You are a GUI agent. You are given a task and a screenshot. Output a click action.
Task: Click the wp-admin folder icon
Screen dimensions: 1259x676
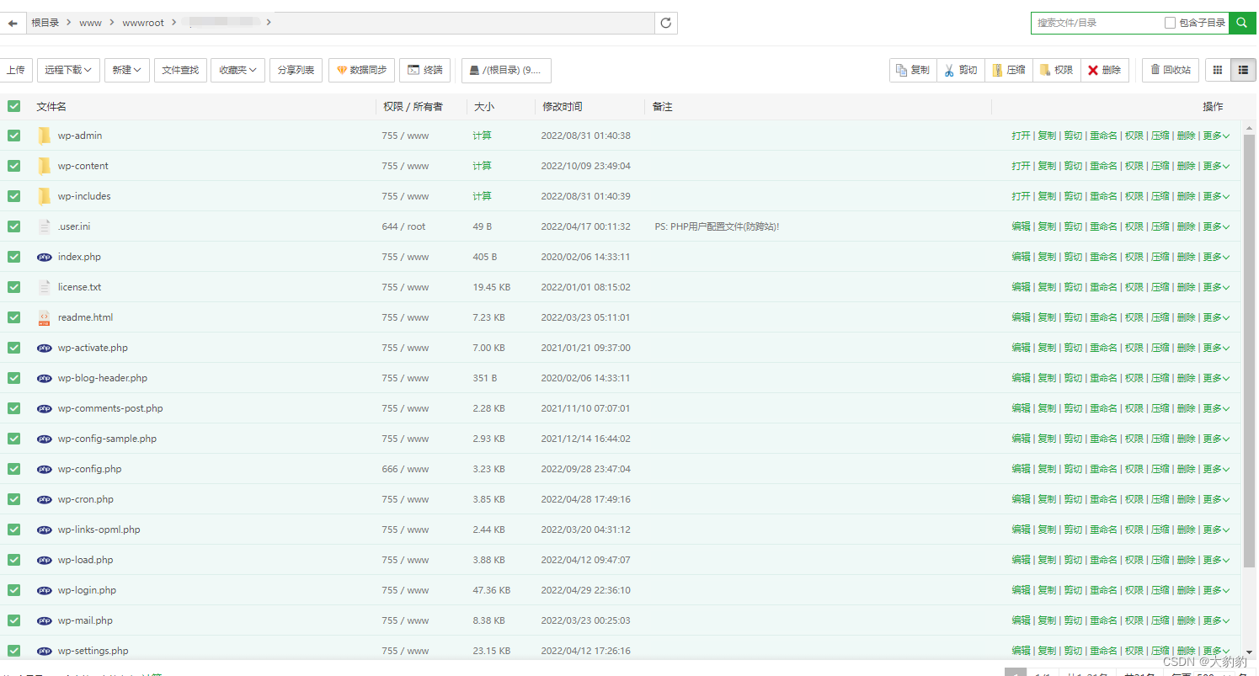click(44, 136)
